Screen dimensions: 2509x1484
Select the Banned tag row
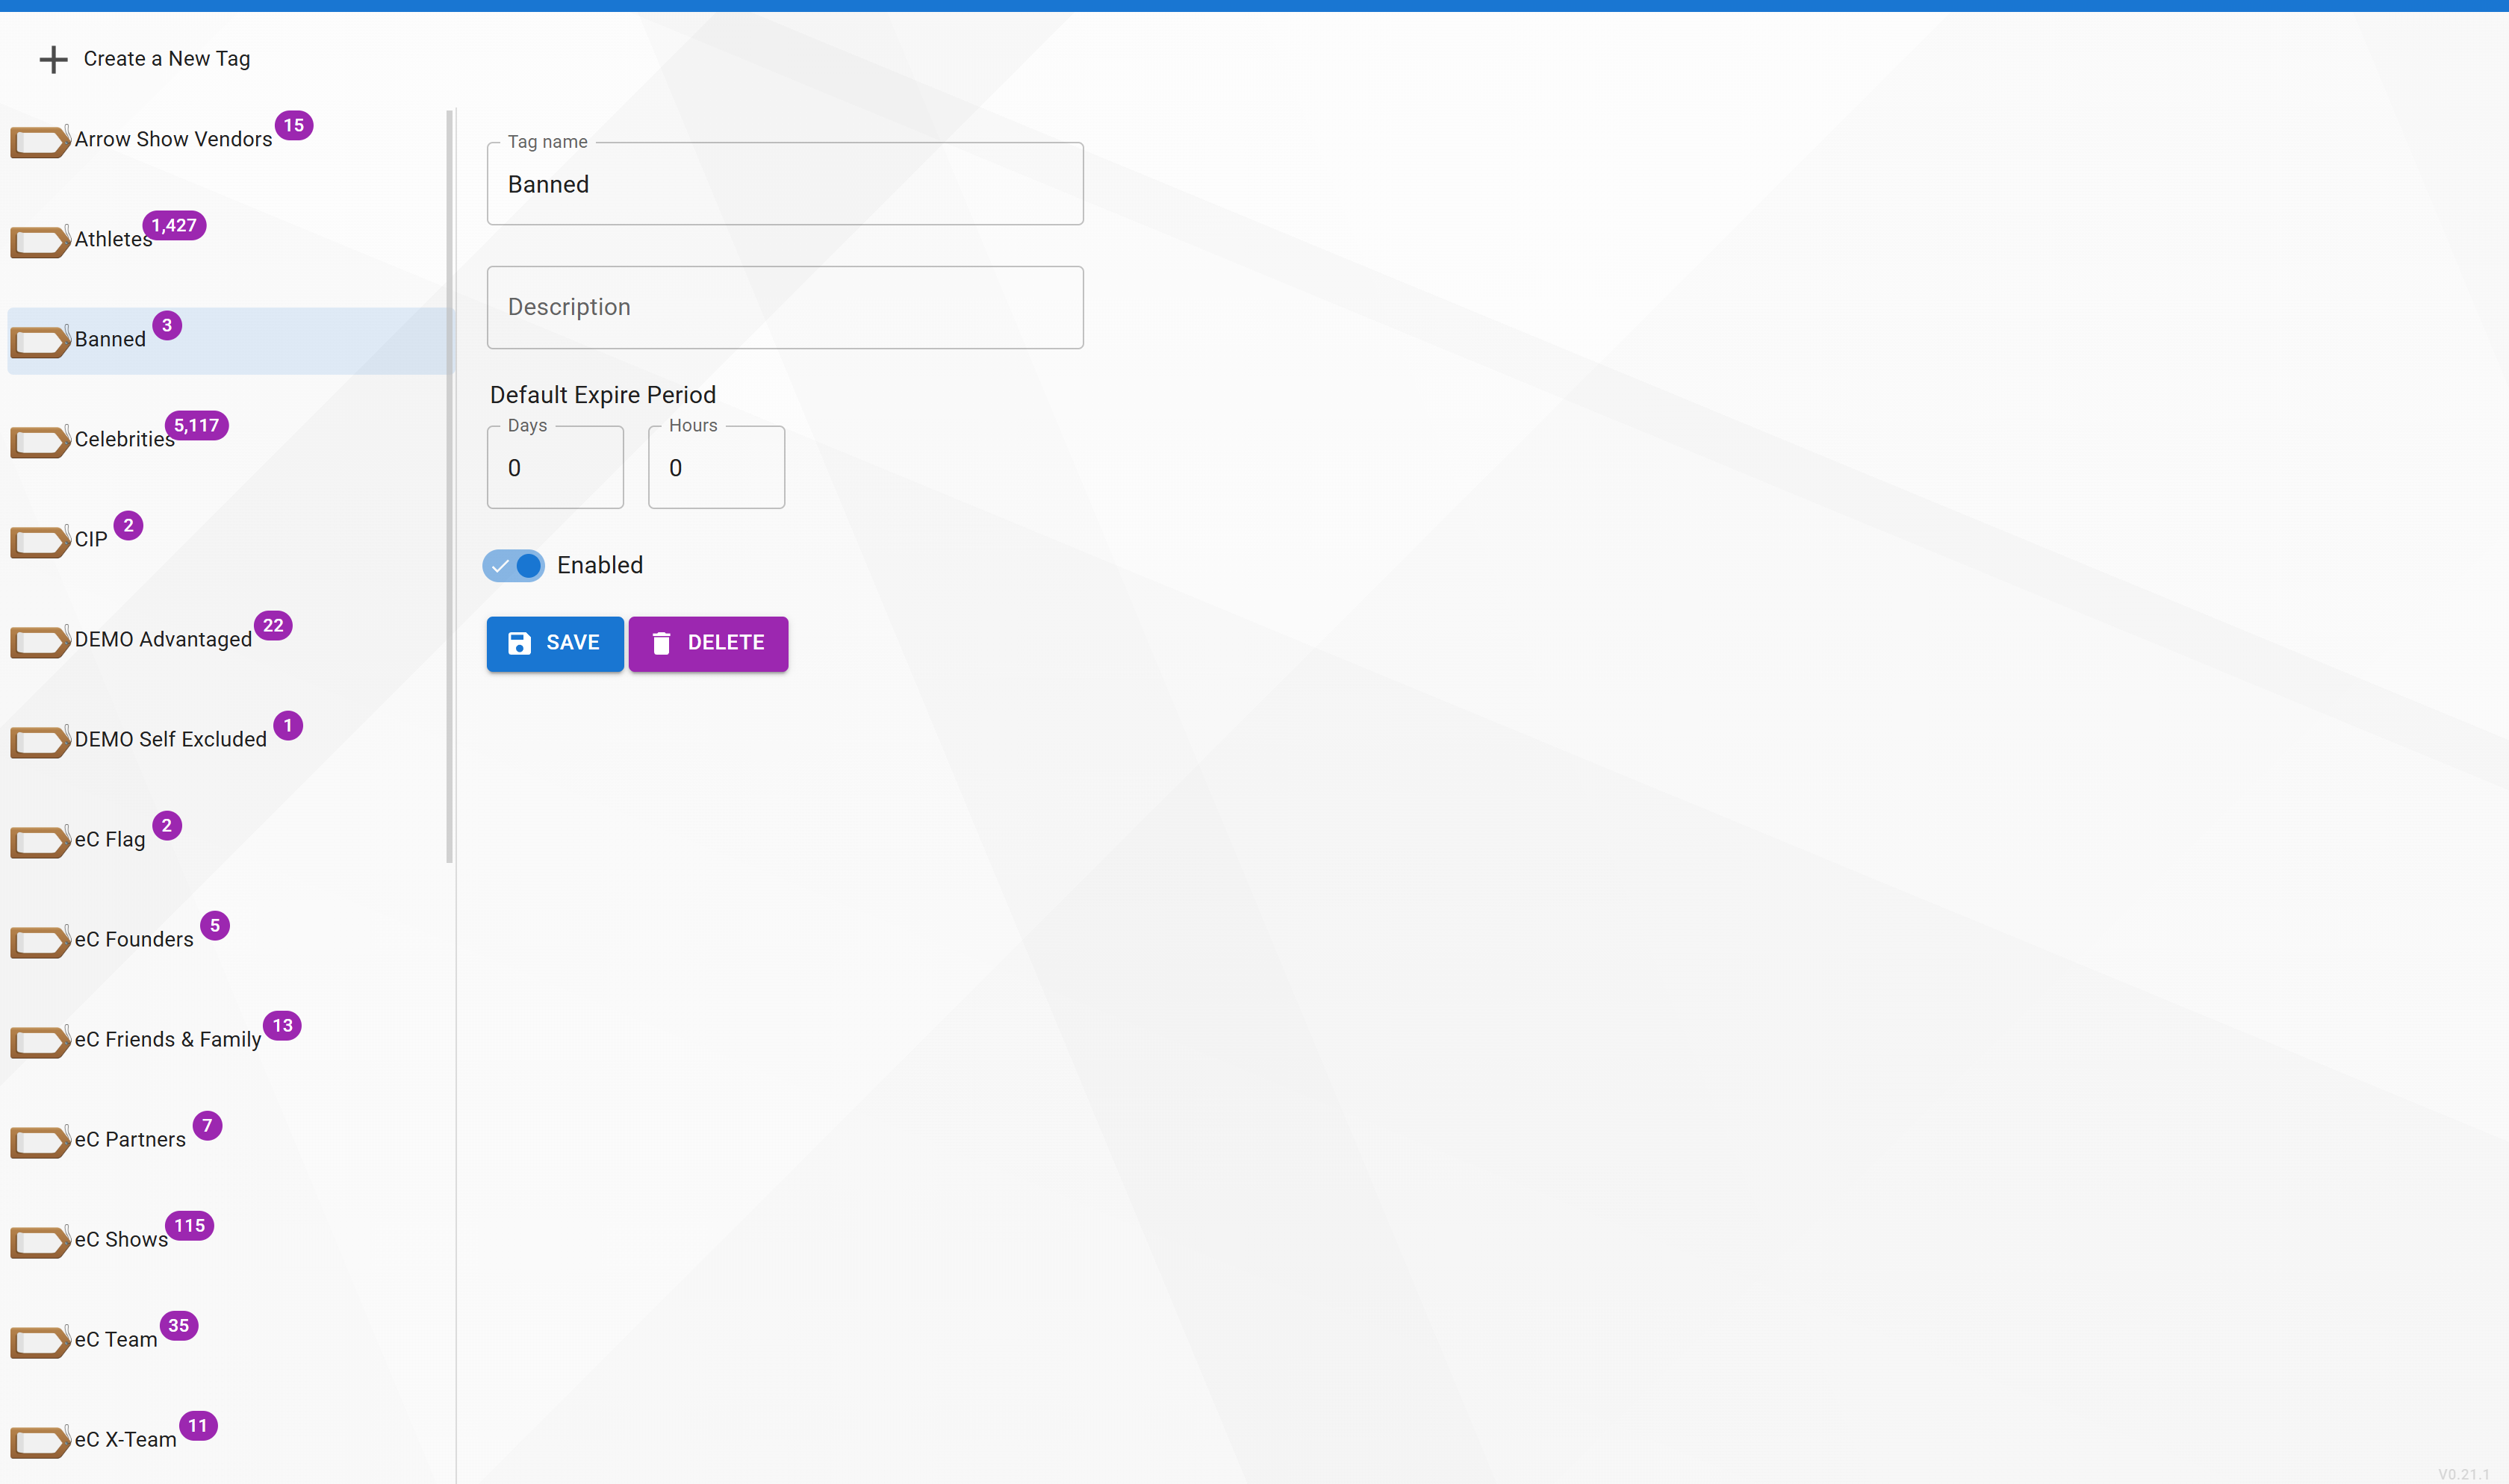tap(229, 341)
